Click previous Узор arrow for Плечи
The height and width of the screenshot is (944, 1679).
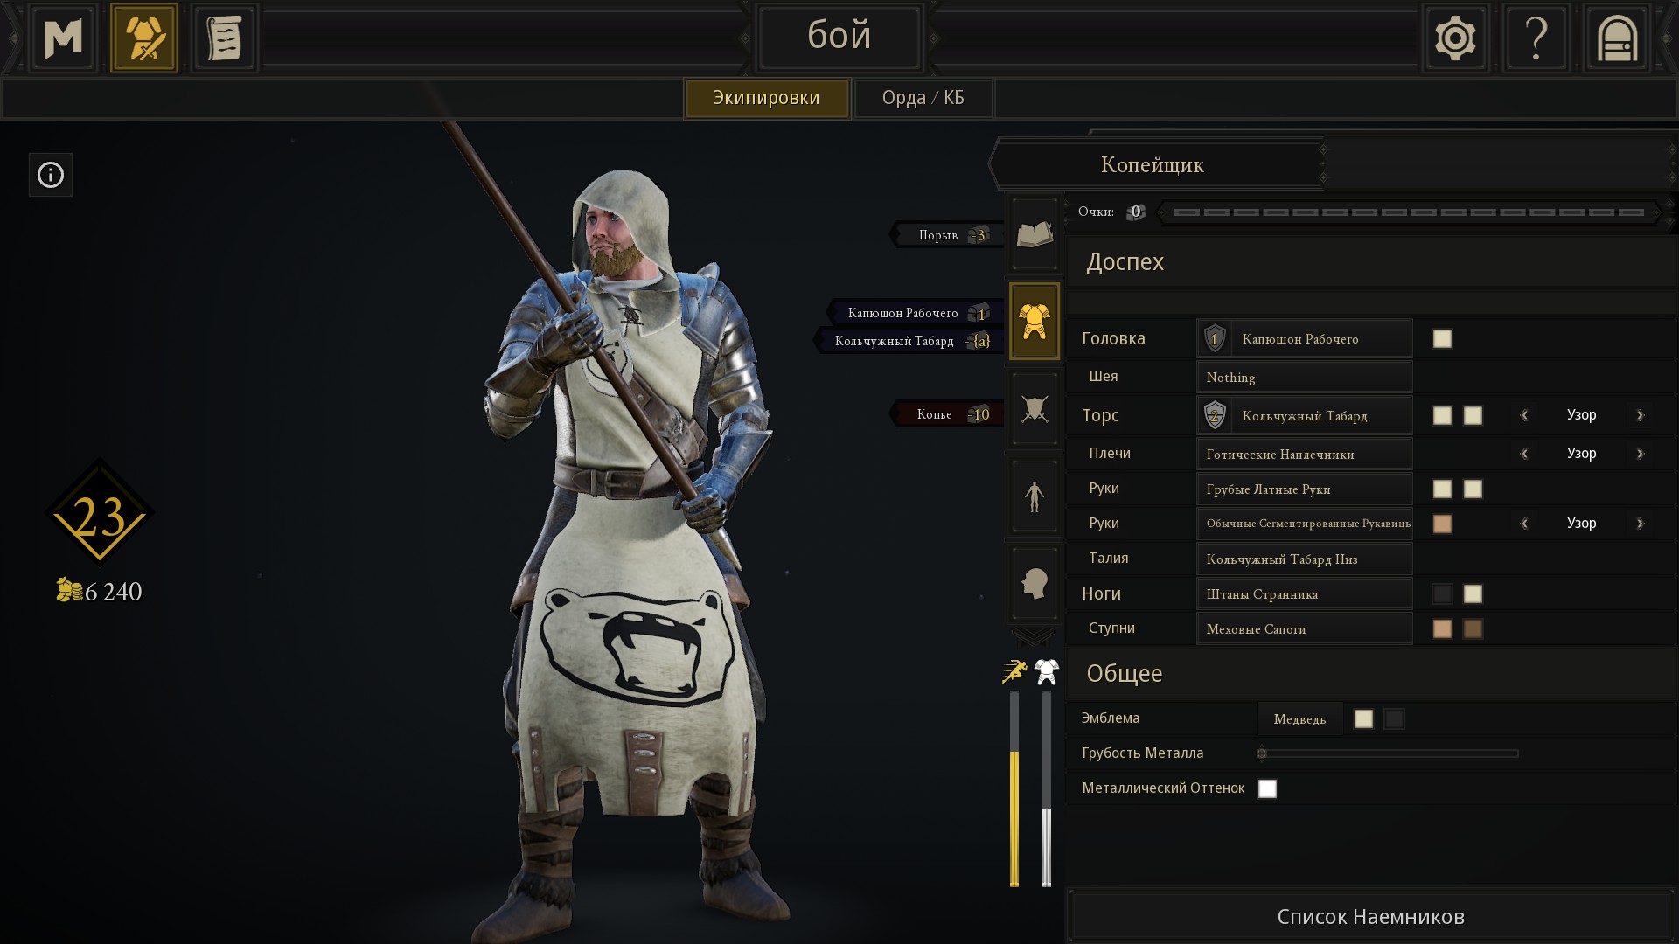click(1524, 454)
